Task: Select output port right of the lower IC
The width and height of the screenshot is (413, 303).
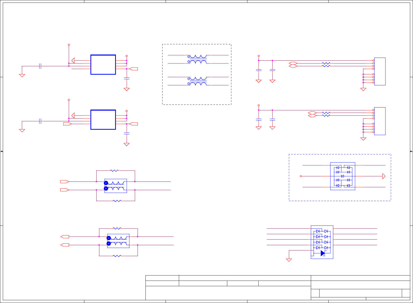Action: click(x=134, y=124)
